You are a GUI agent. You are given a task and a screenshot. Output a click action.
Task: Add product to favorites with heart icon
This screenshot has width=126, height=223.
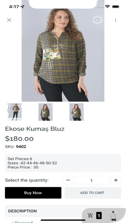point(97,20)
